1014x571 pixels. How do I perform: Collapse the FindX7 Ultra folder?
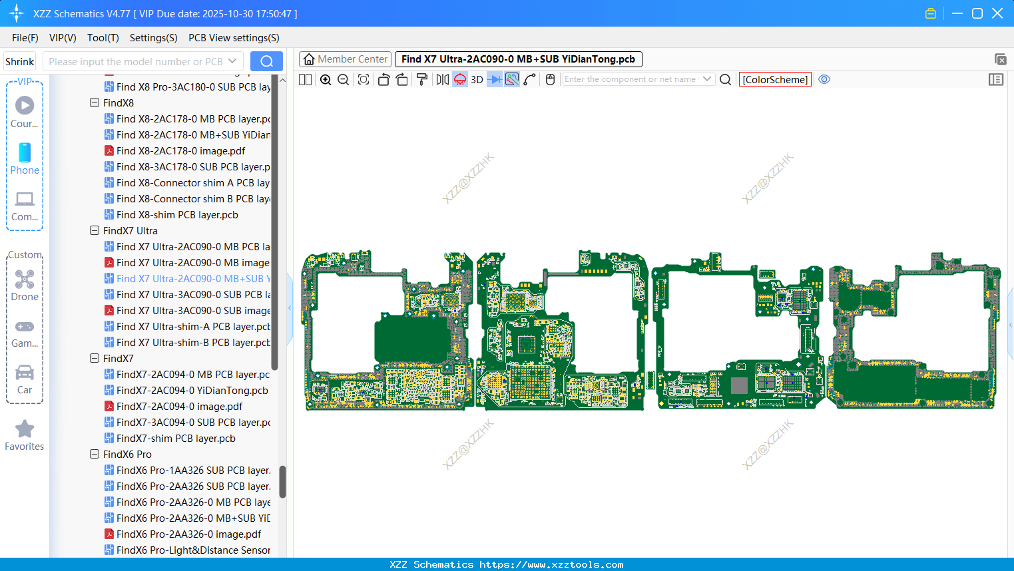coord(95,231)
